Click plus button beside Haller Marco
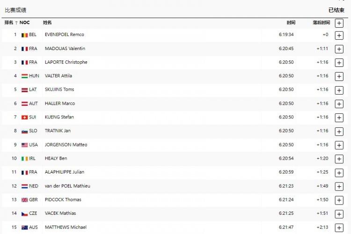The height and width of the screenshot is (234, 351). tap(339, 103)
